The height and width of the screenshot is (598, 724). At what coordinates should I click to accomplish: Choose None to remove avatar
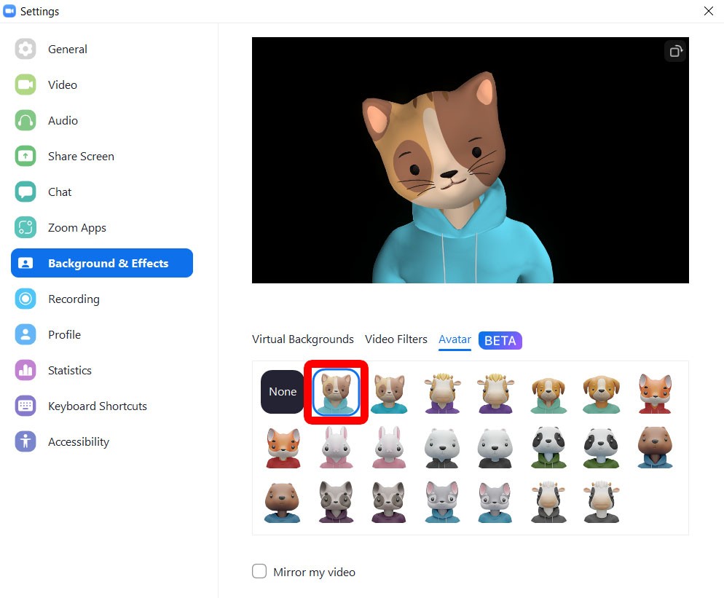click(283, 392)
